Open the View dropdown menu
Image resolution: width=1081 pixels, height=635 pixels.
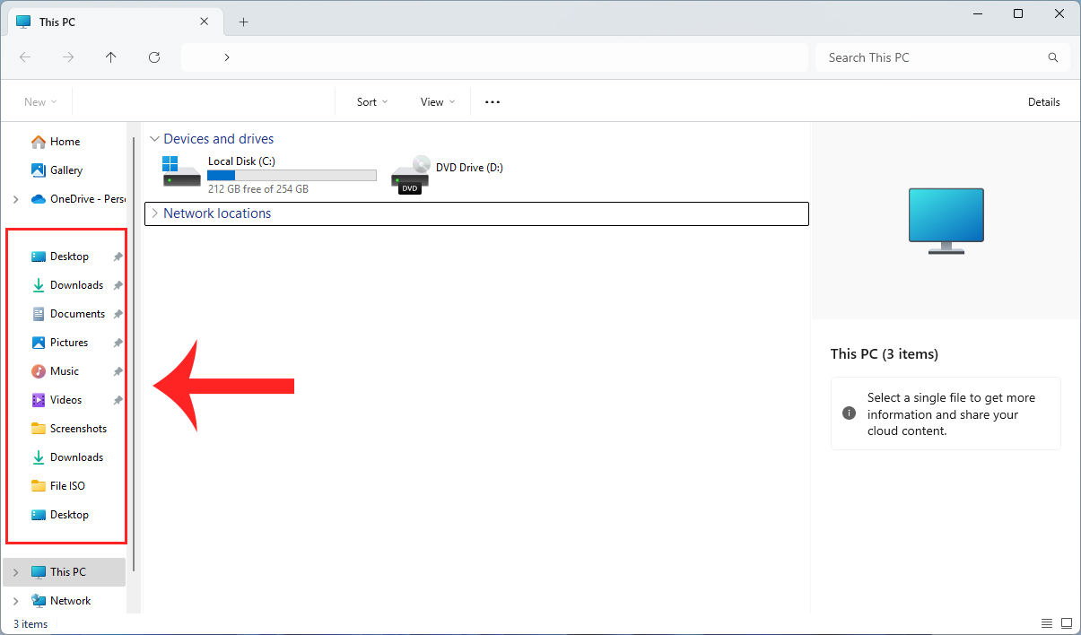[x=436, y=101]
